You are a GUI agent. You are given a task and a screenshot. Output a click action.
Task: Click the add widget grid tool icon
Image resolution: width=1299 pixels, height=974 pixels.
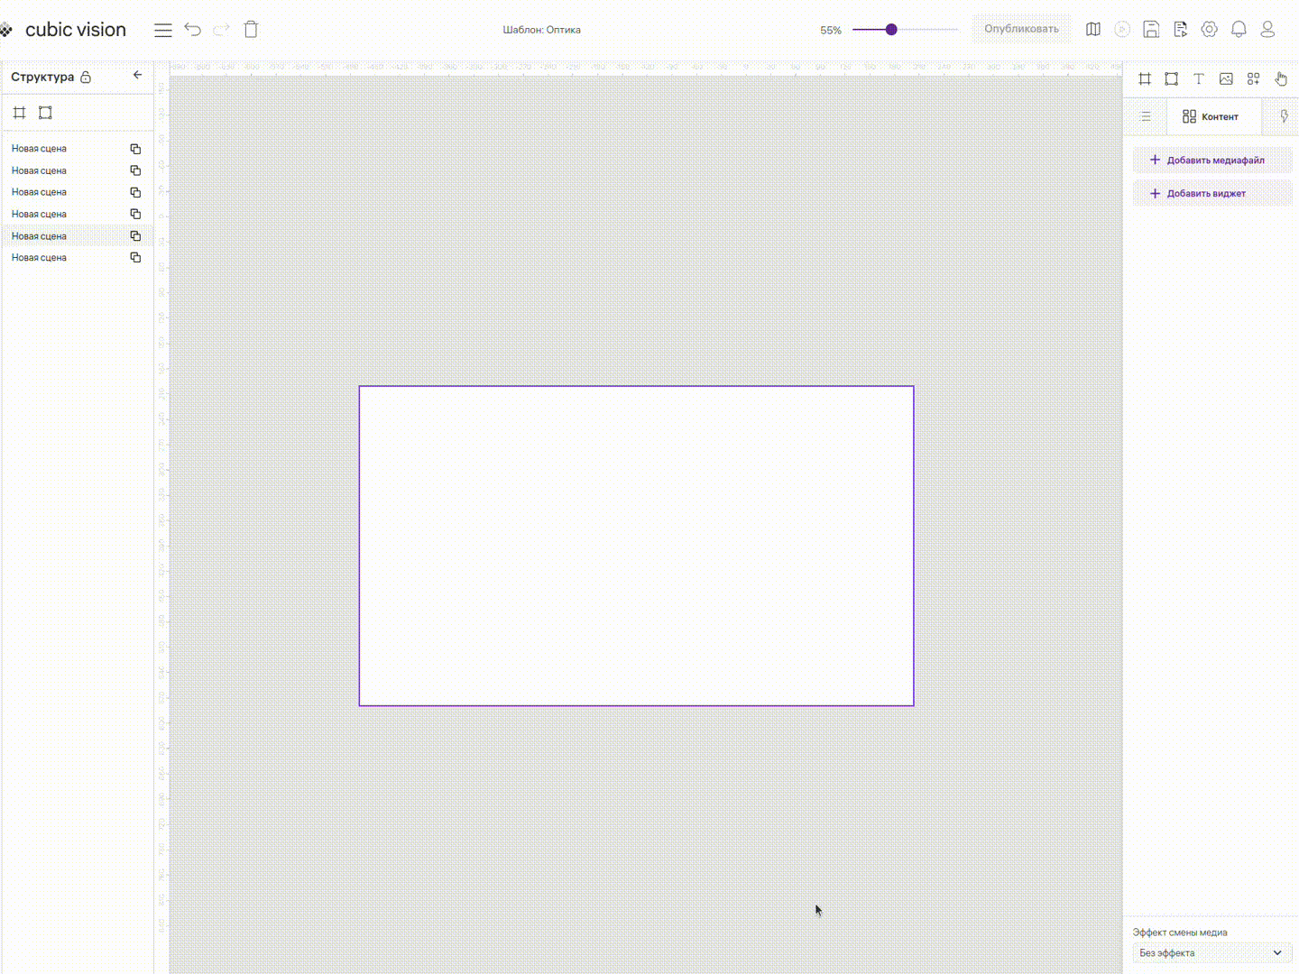[1253, 79]
